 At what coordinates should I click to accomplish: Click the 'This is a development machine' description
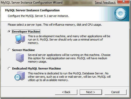(x=69, y=39)
